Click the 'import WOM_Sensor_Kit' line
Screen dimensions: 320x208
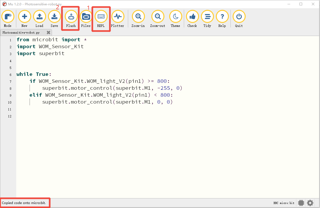click(50, 47)
